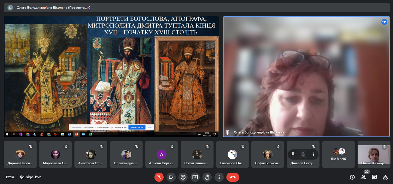Select Альона's participant tile with purple avatar
The width and height of the screenshot is (393, 184).
click(161, 154)
